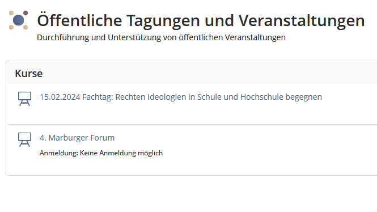The image size is (377, 212).
Task: Click the subtitle about Durchführung und Unterstützung
Action: [161, 37]
